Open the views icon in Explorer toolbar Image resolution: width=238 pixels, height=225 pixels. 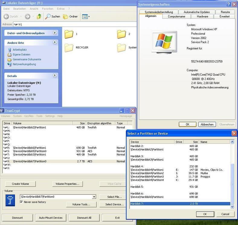point(85,17)
